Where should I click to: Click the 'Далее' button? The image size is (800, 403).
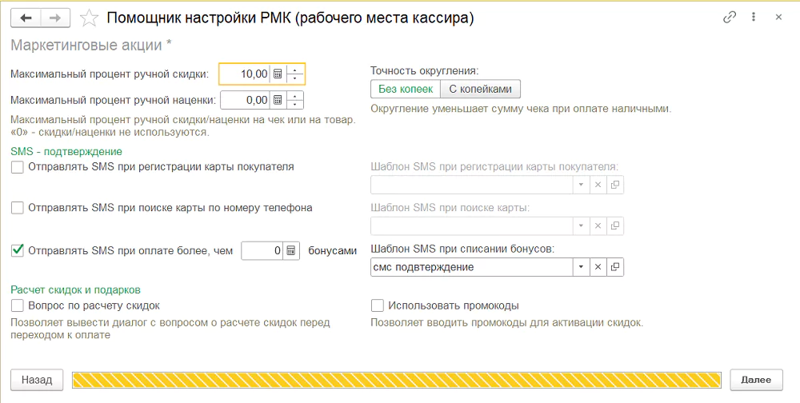pos(756,380)
